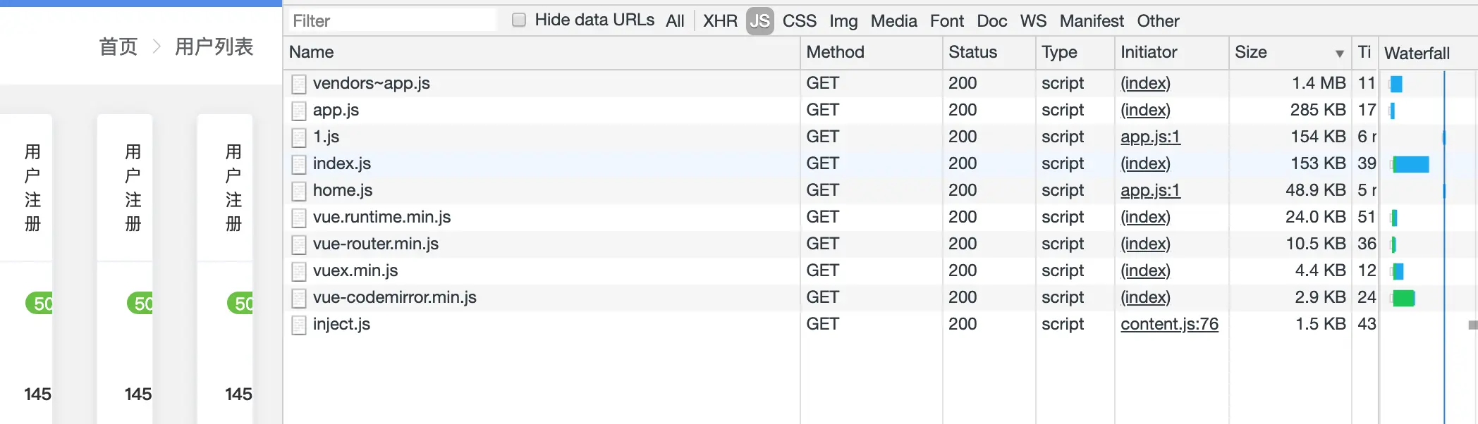
Task: Click the file icon beside inject.js
Action: click(299, 325)
